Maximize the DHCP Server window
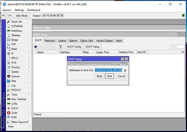This screenshot has height=132, width=187. [x=179, y=35]
